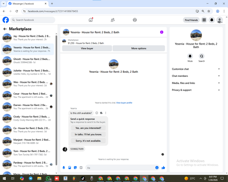The height and width of the screenshot is (182, 228).
Task: Click the browser address bar URL
Action: point(53,11)
